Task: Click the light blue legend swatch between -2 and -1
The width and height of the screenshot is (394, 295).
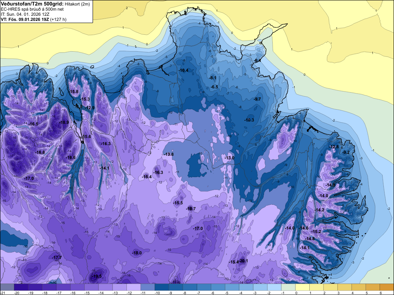Action: point(274,287)
